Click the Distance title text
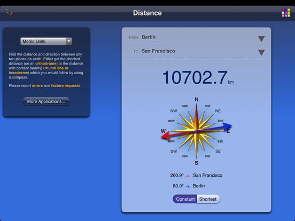The width and height of the screenshot is (295, 221). 147,13
